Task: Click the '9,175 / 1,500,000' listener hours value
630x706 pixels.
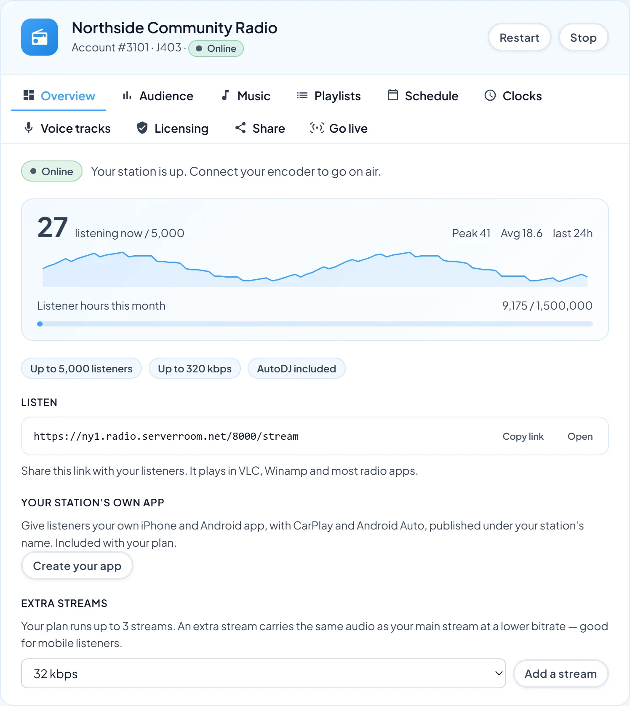Action: click(x=547, y=306)
